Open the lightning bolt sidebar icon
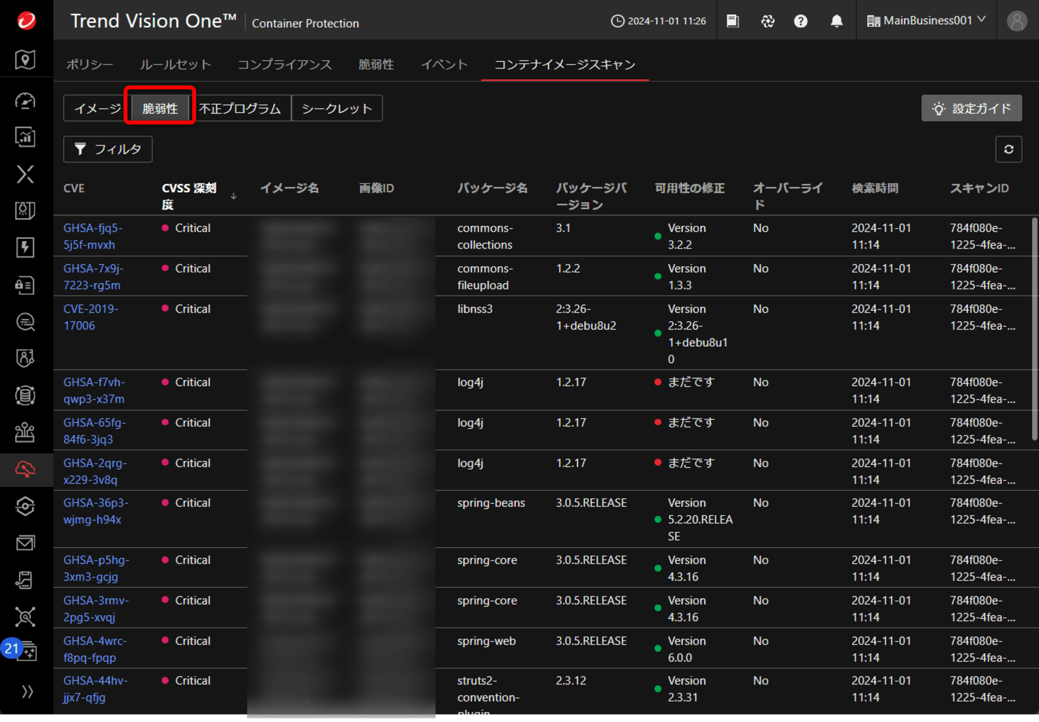The image size is (1039, 722). pos(25,247)
